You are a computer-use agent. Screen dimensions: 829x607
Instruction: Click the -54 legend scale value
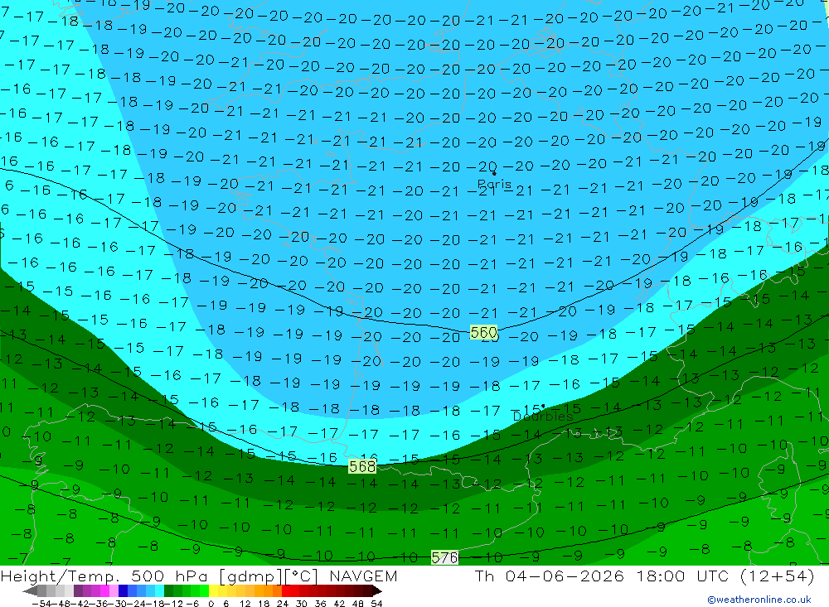(x=41, y=604)
